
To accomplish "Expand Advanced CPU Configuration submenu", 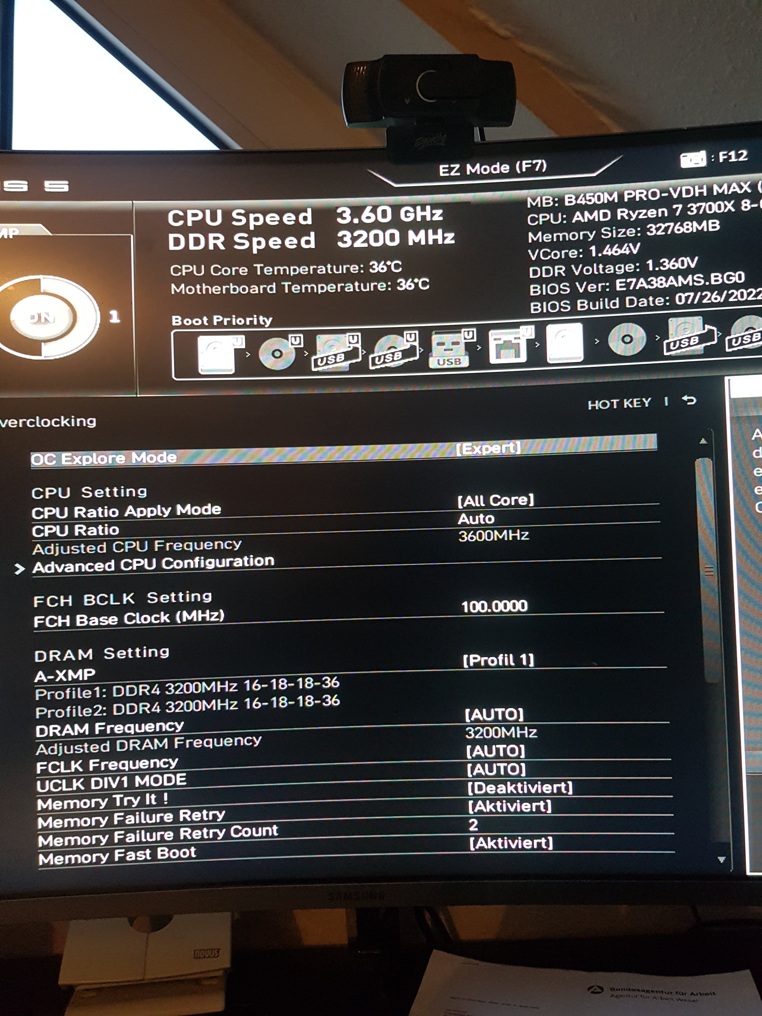I will coord(153,564).
